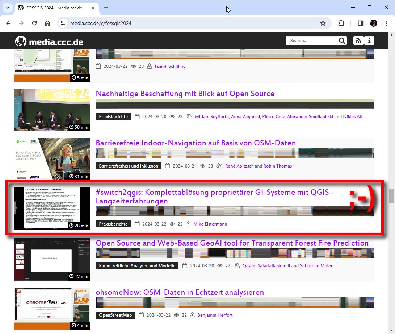
Task: Open the extensions puzzle icon
Action: pyautogui.click(x=341, y=23)
